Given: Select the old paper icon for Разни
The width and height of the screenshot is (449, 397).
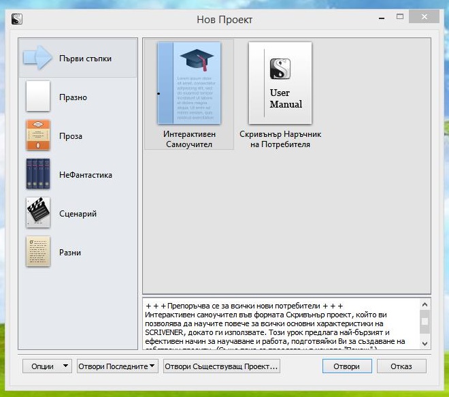Looking at the screenshot, I should 38,252.
